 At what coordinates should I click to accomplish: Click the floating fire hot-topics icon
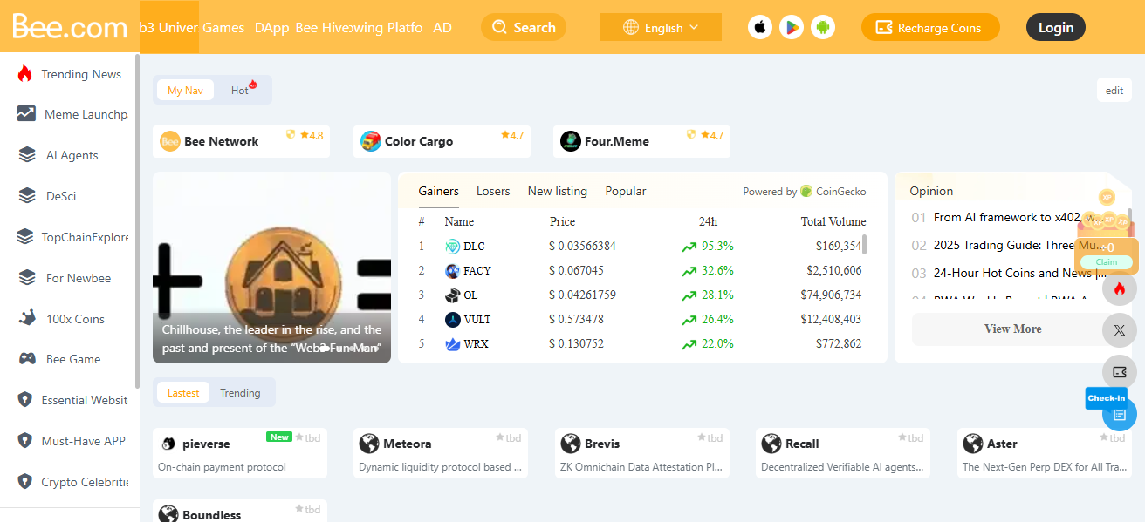[1120, 288]
